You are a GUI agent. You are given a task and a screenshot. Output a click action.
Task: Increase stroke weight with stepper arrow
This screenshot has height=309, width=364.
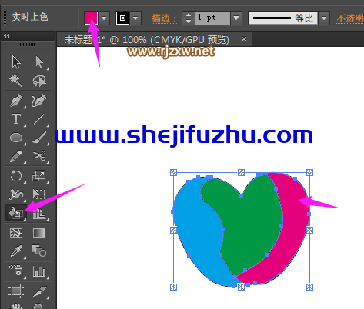coord(189,15)
